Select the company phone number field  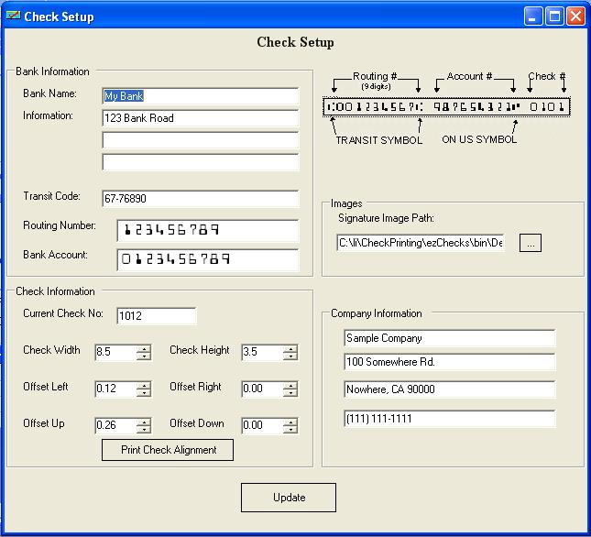[449, 419]
